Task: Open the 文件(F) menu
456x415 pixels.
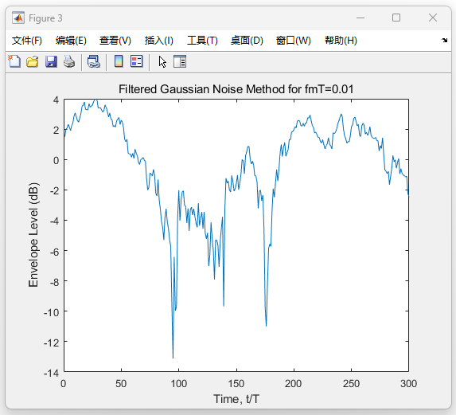Action: tap(27, 41)
